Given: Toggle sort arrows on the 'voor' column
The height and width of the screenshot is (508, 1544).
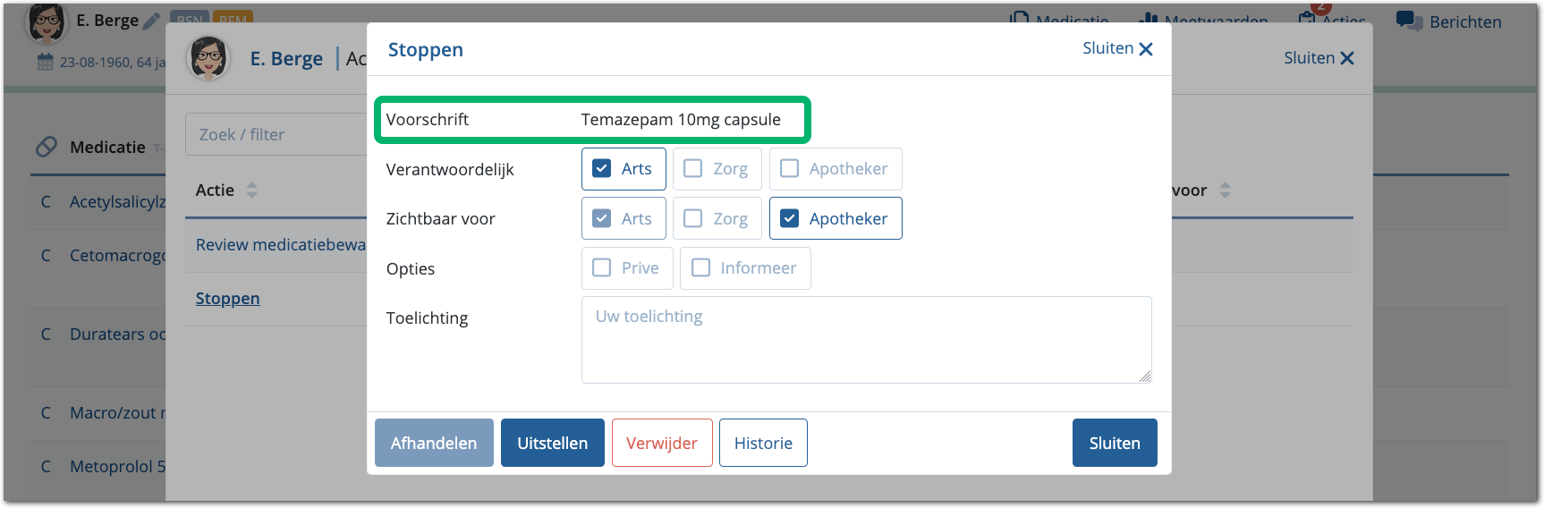Looking at the screenshot, I should pos(1225,190).
